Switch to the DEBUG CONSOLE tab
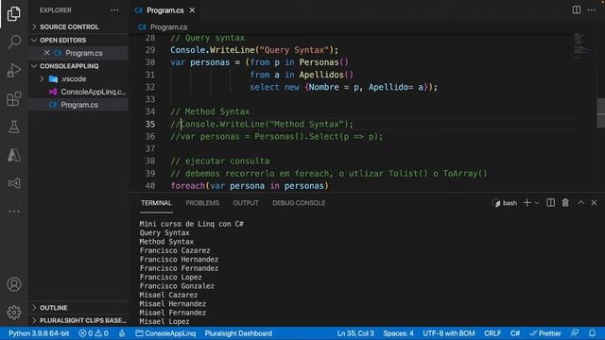This screenshot has width=605, height=340. click(299, 203)
